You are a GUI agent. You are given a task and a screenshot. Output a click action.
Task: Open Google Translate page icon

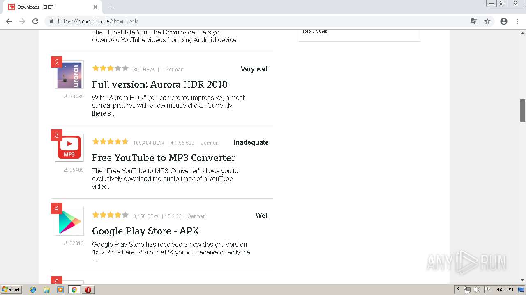coord(474,21)
